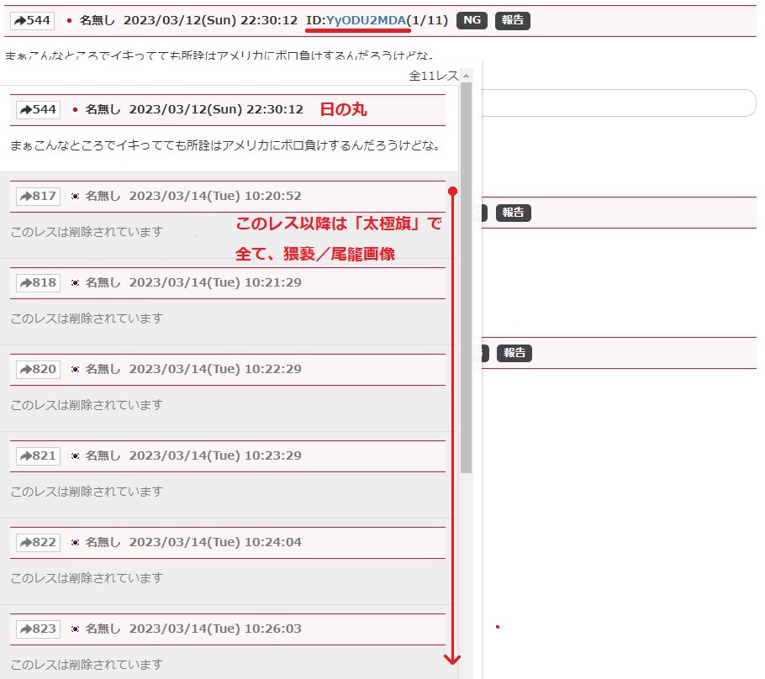Click reply arrow 820 in the popup list
This screenshot has width=765, height=679.
(x=38, y=370)
